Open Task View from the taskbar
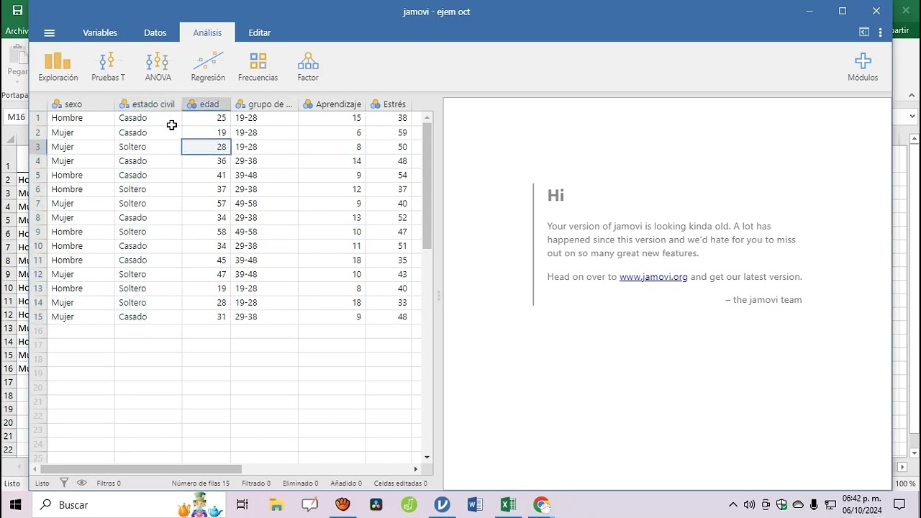Viewport: 921px width, 518px height. click(x=242, y=505)
